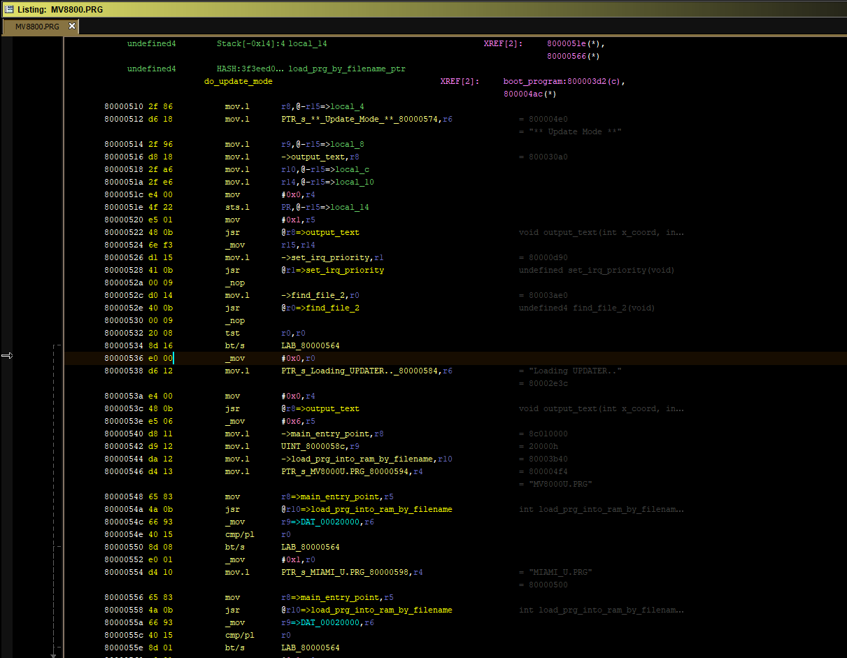Click = 800030a0 value comment
This screenshot has width=847, height=658.
tap(543, 157)
